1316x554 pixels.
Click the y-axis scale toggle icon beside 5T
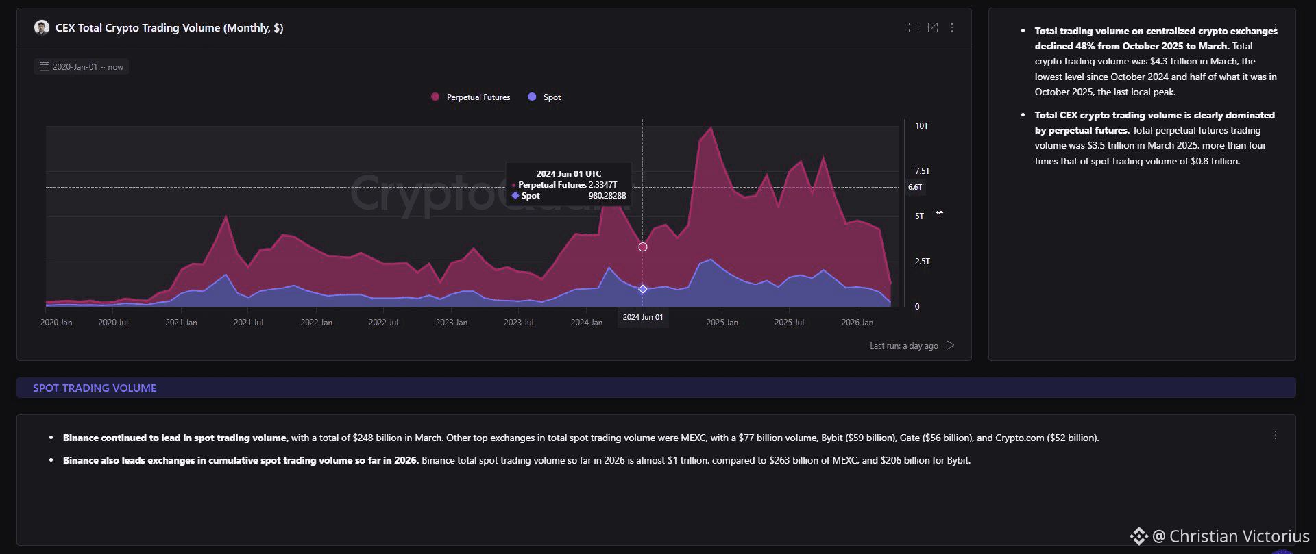pyautogui.click(x=940, y=213)
